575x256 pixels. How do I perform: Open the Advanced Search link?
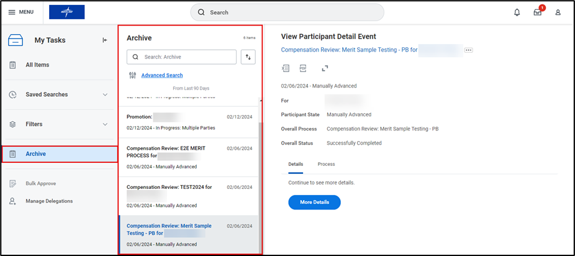point(161,75)
